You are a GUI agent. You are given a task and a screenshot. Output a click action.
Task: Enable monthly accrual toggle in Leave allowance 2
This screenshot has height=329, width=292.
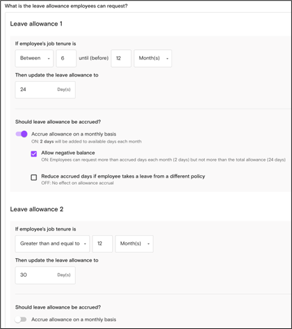(x=21, y=319)
